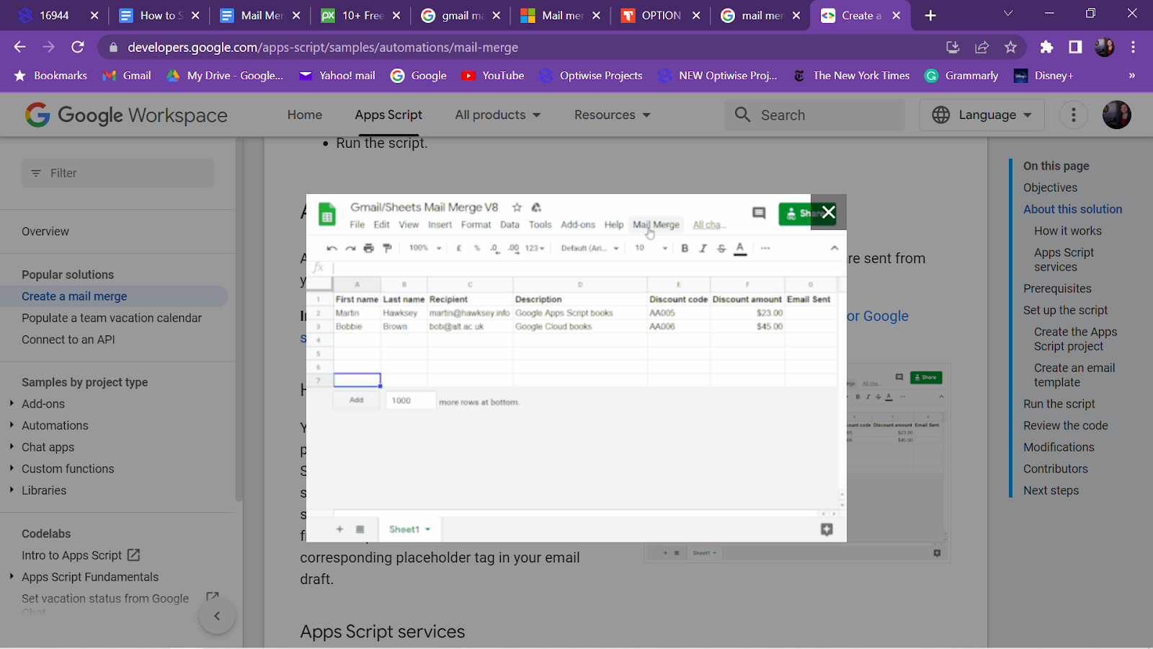Jump to Create an email template section

(1074, 375)
